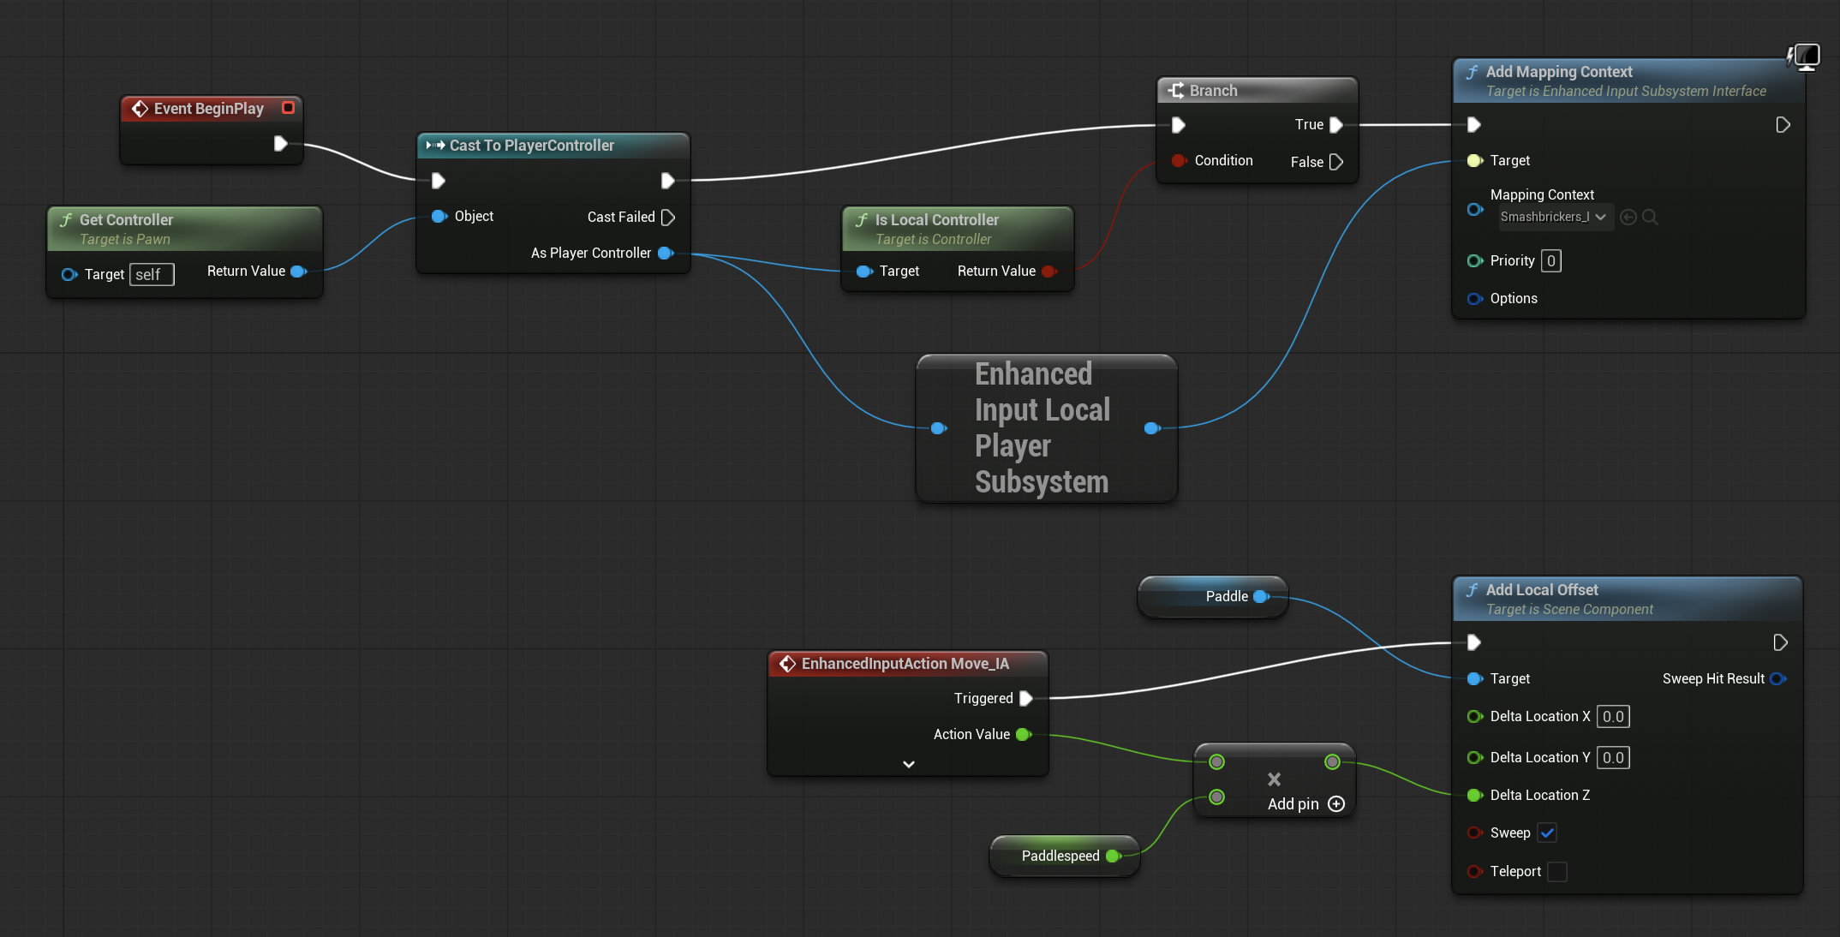Click the Branch exec input pin
1840x937 pixels.
click(1179, 125)
